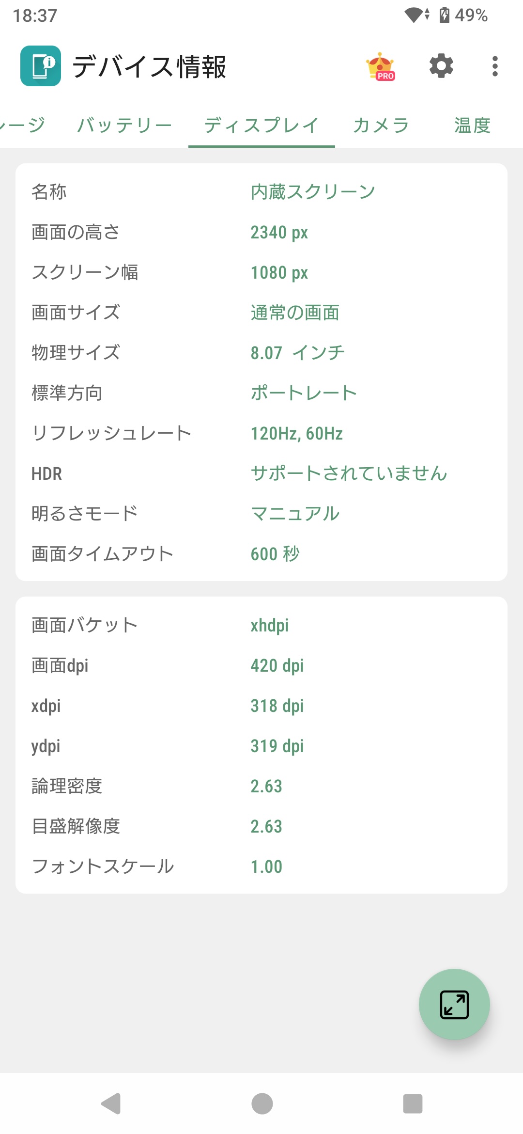Tap the 明るさモード マニュアル value
Viewport: 523px width, 1134px height.
(295, 513)
